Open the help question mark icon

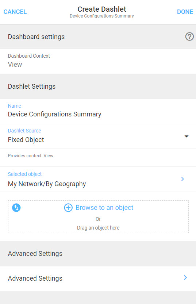[x=189, y=36]
